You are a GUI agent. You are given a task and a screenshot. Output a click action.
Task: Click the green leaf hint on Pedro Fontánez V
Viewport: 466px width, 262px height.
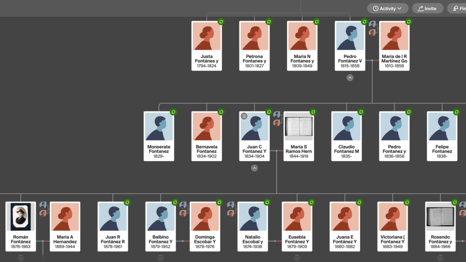pos(365,22)
